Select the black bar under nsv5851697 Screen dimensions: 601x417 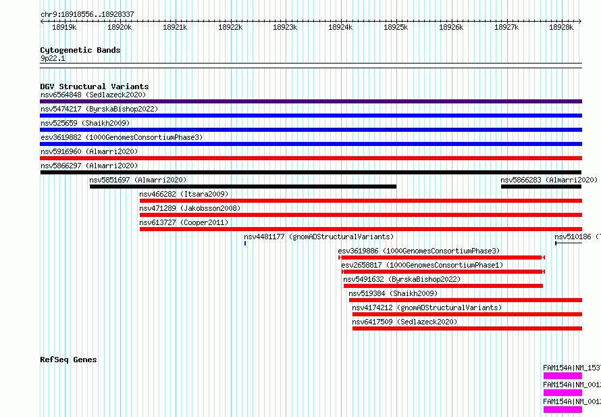pos(243,187)
